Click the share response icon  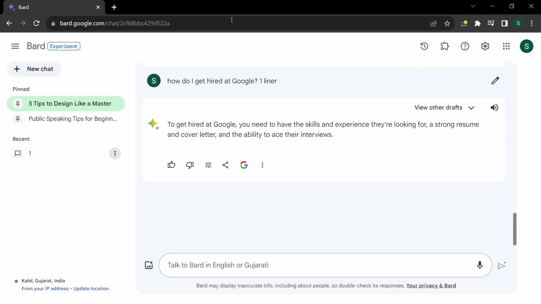point(225,164)
